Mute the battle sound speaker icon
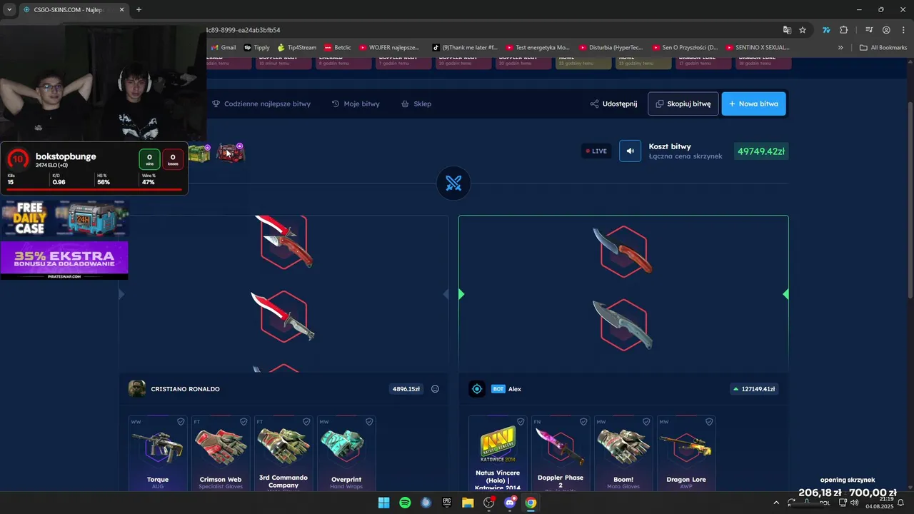This screenshot has height=514, width=914. click(x=630, y=151)
